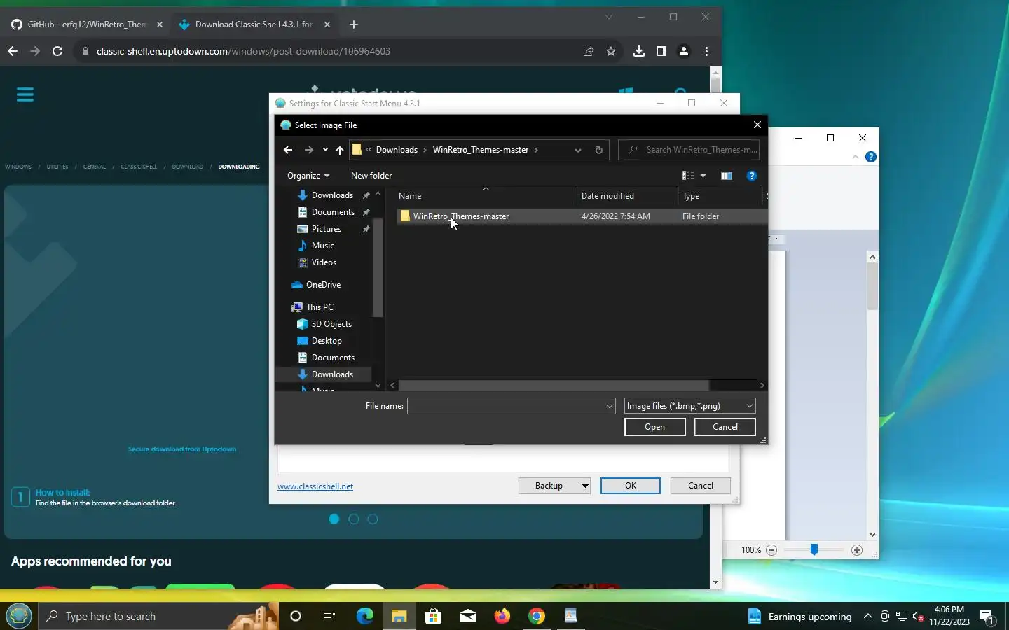Image resolution: width=1009 pixels, height=630 pixels.
Task: Cancel the Select Image File dialog
Action: click(725, 427)
